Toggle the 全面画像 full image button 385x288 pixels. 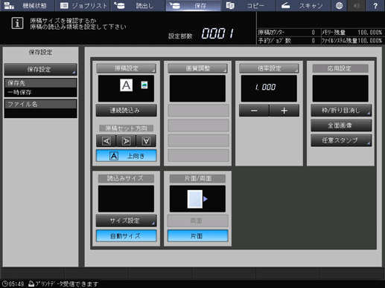pyautogui.click(x=341, y=125)
